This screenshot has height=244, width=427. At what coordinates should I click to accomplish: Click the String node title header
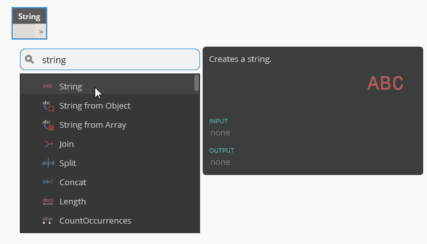click(x=29, y=17)
